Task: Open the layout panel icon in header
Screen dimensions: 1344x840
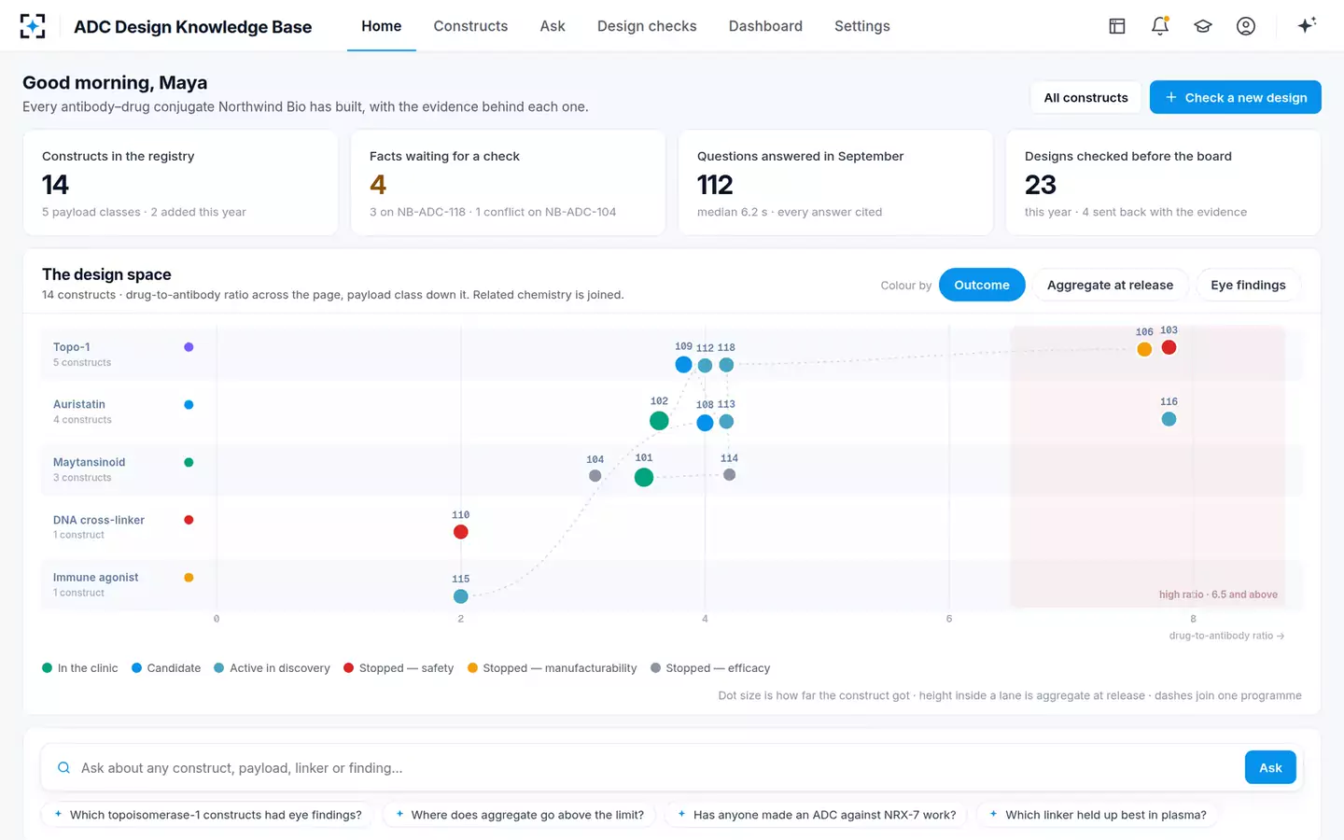Action: tap(1117, 26)
